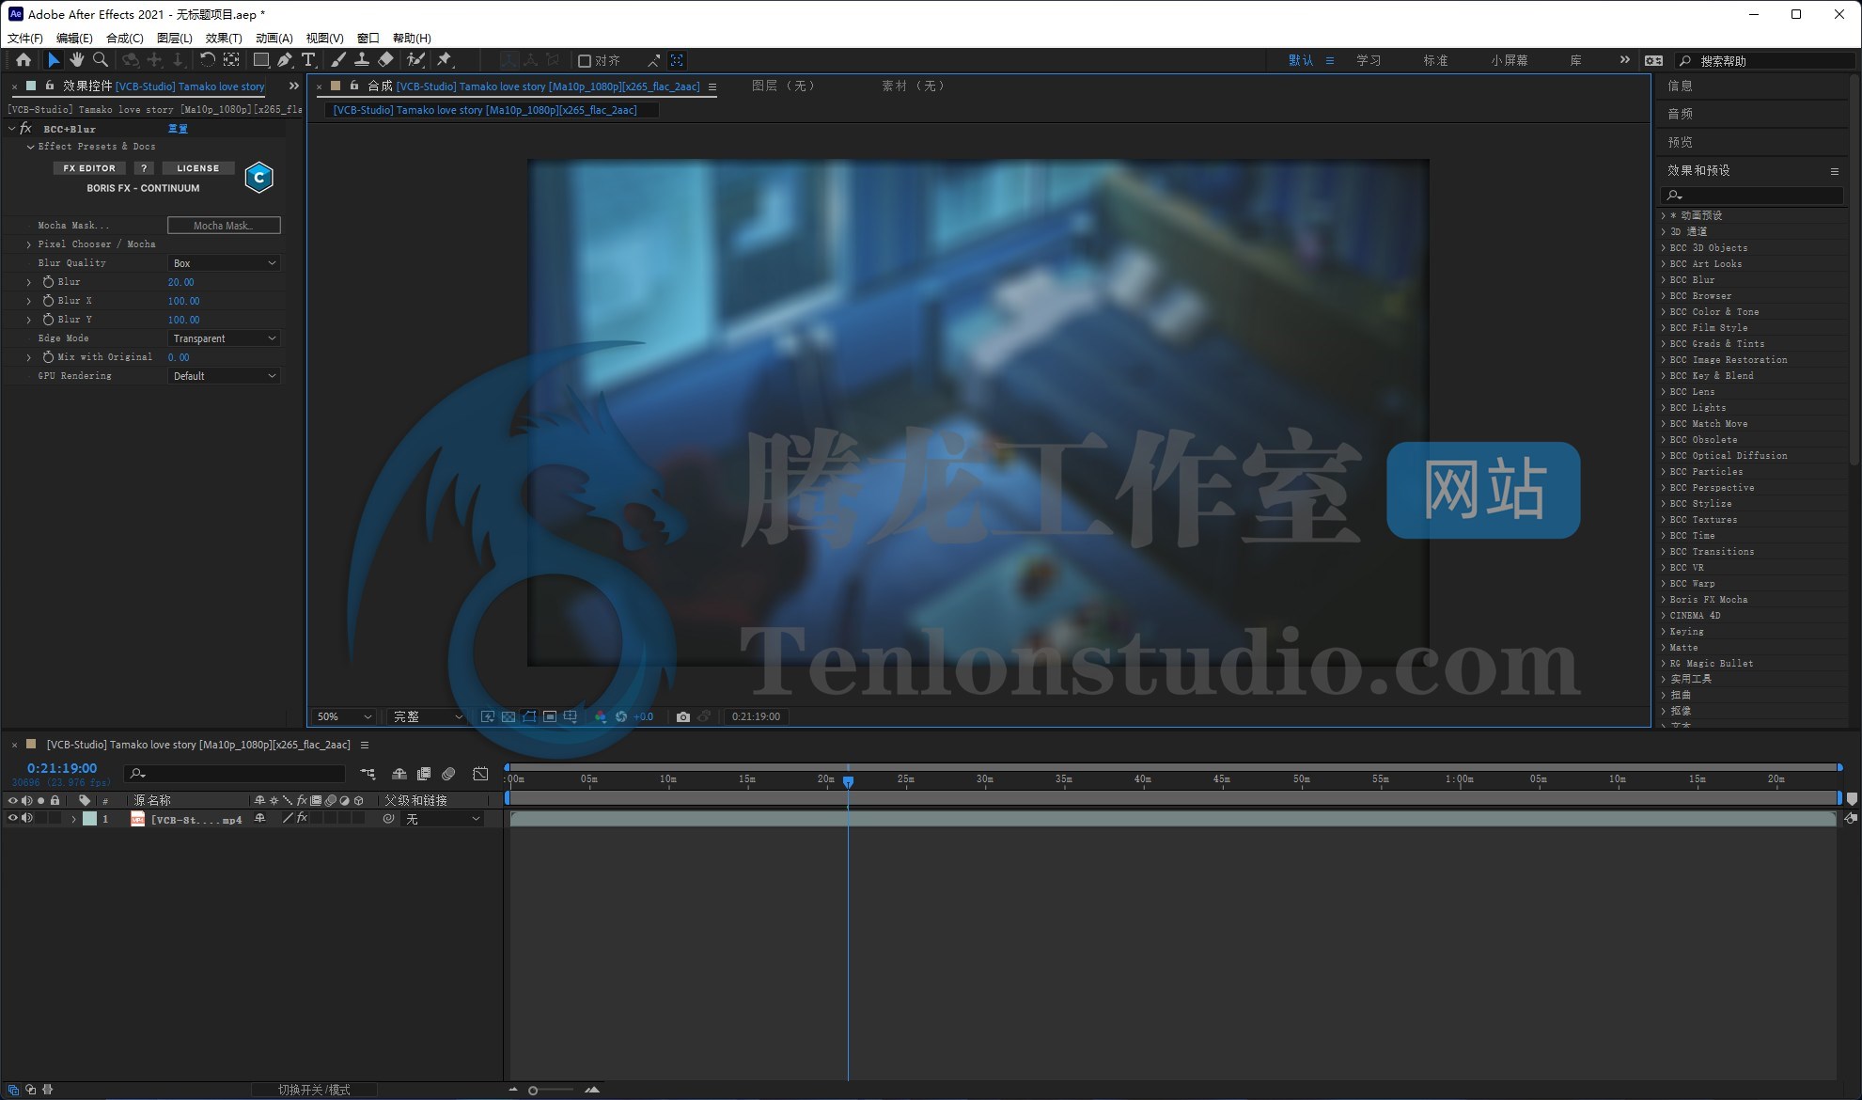Screen dimensions: 1862x1100
Task: Switch to the 学习 workspace
Action: (1369, 60)
